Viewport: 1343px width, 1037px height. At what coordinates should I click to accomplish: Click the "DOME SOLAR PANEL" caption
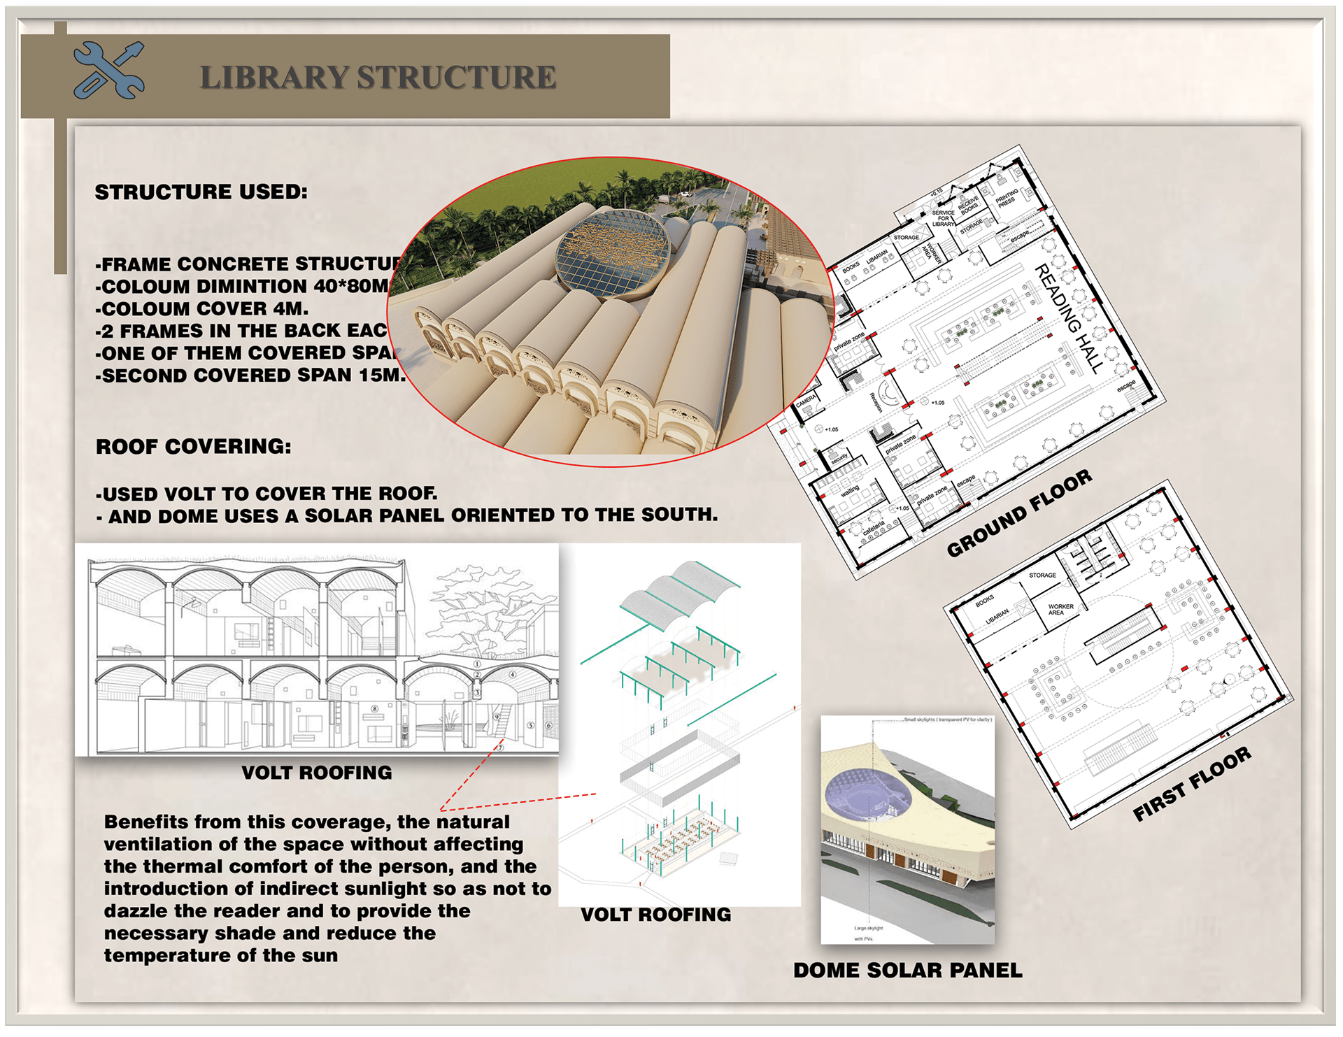[x=908, y=971]
